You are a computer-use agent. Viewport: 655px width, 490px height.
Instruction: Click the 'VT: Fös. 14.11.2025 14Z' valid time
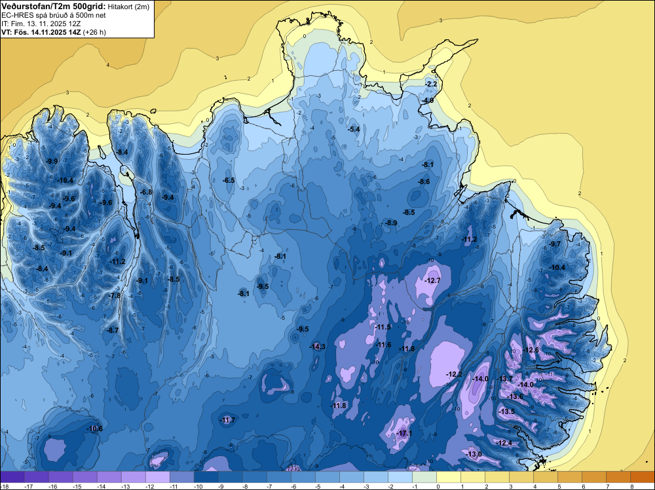coord(41,32)
